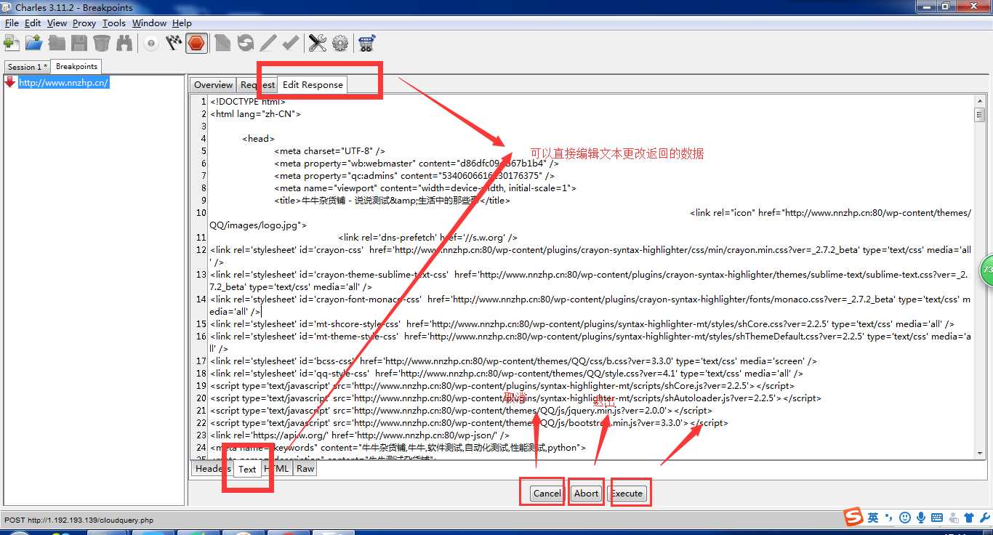The width and height of the screenshot is (993, 535).
Task: Click the grayed-out compose document icon
Action: pyautogui.click(x=222, y=43)
